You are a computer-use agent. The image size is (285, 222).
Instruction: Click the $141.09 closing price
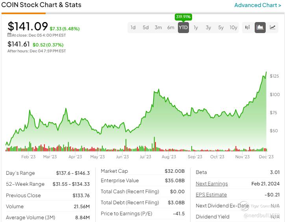pos(28,26)
